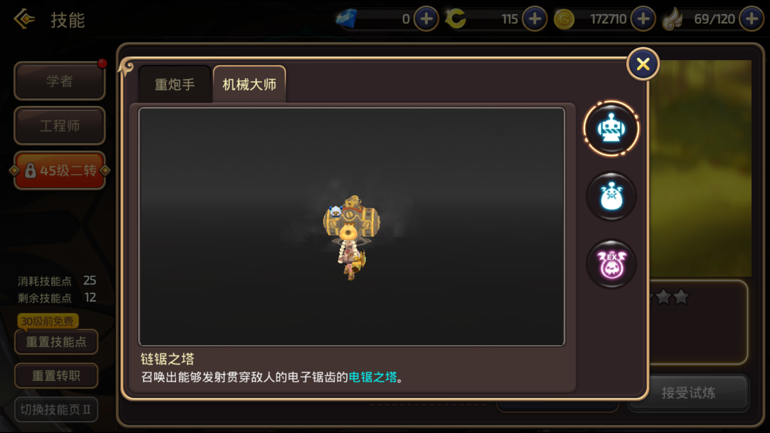The image size is (770, 433).
Task: Add gold coins next to 172710
Action: coord(643,19)
